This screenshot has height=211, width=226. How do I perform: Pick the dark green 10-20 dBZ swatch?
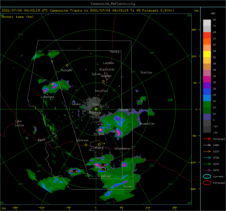pyautogui.click(x=207, y=111)
